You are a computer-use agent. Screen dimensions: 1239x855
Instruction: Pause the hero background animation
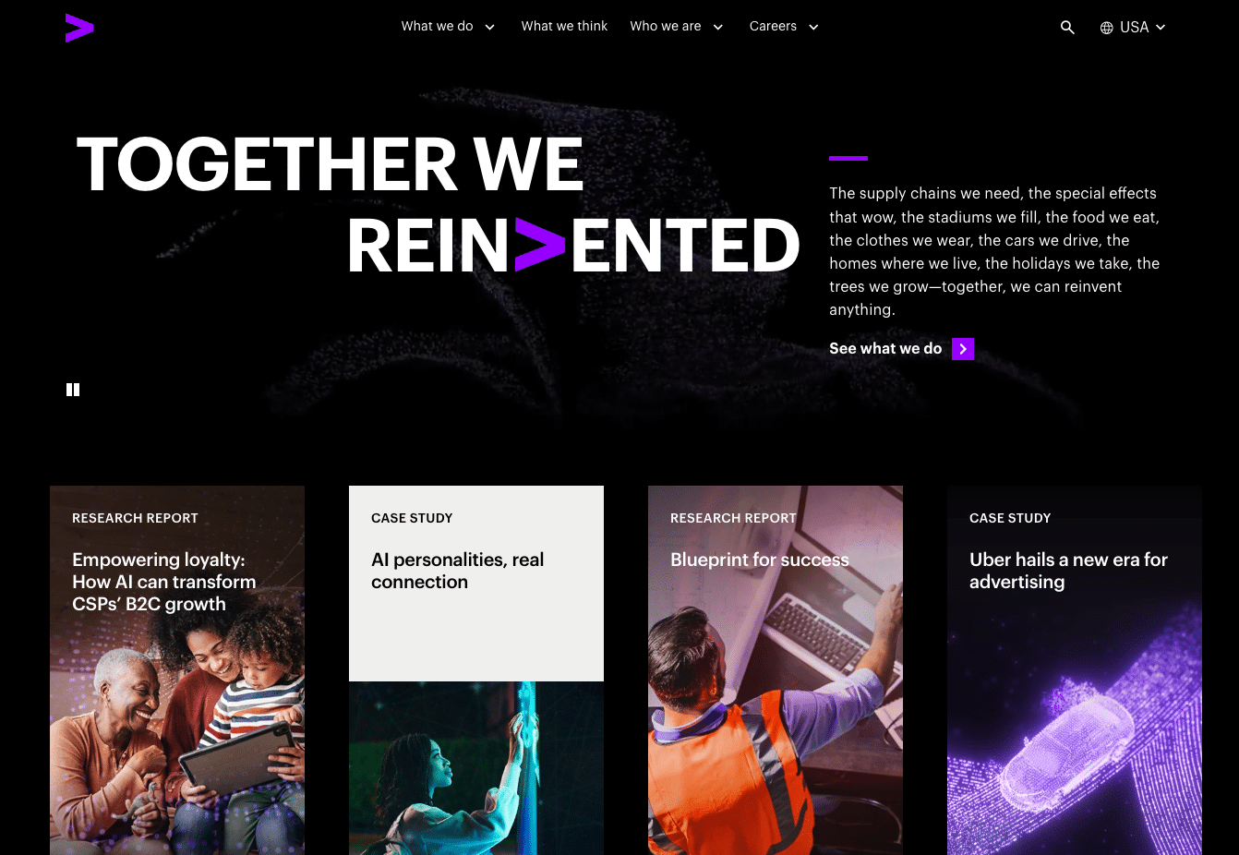pos(73,390)
